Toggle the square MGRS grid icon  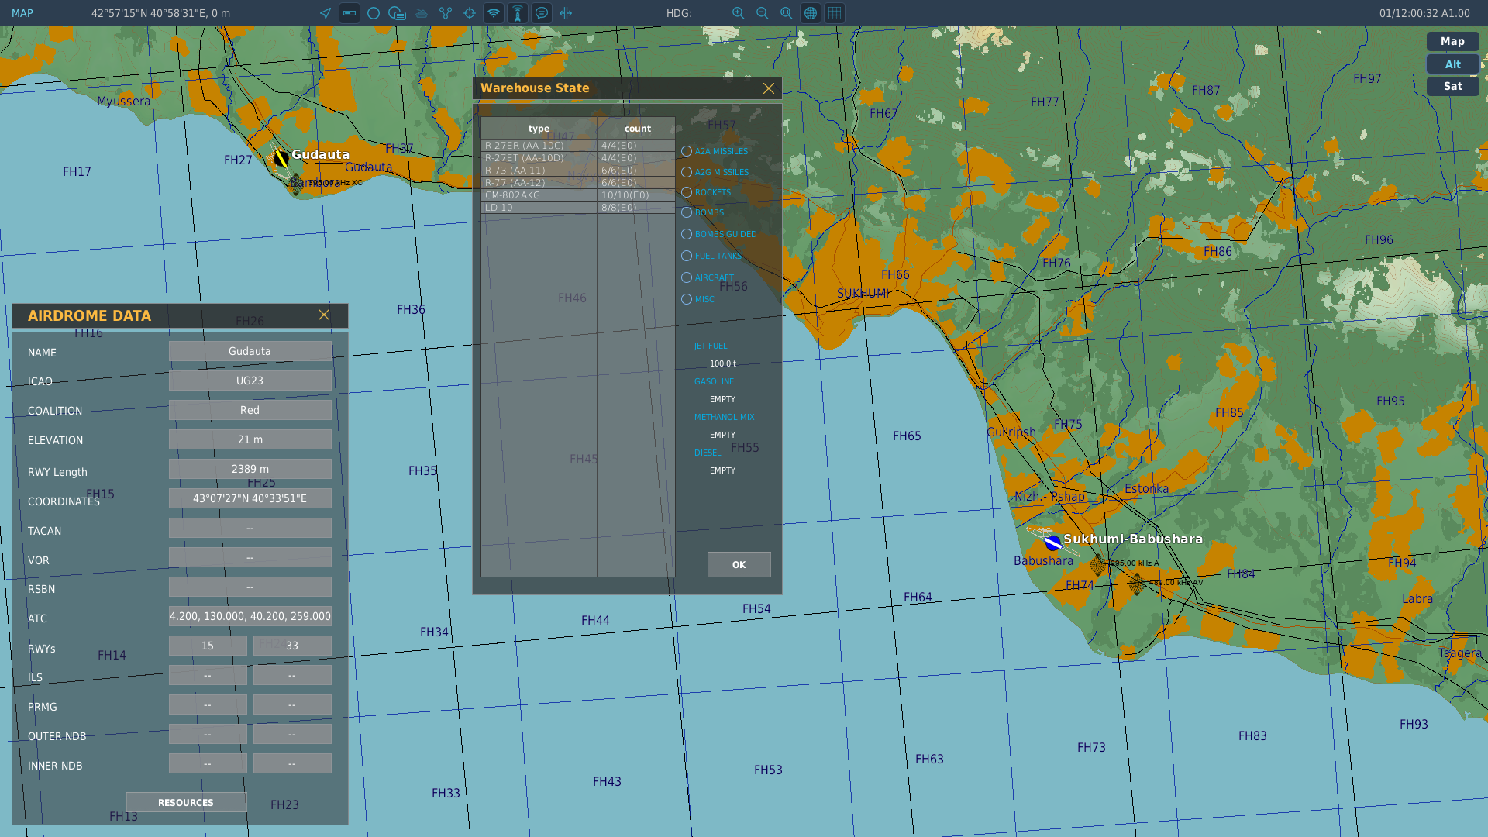835,13
